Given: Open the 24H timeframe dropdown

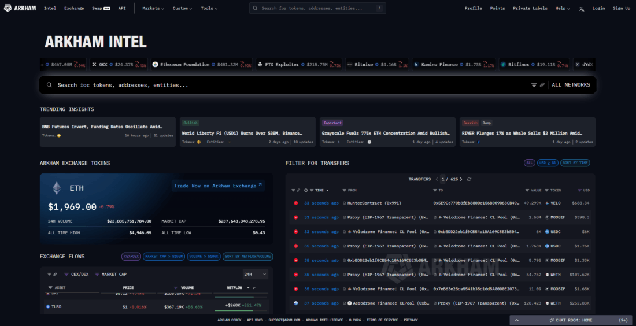Looking at the screenshot, I should tap(255, 275).
